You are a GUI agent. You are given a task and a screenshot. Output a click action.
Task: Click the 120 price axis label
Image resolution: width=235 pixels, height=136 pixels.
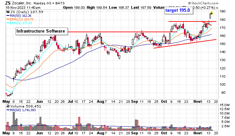coord(223,69)
